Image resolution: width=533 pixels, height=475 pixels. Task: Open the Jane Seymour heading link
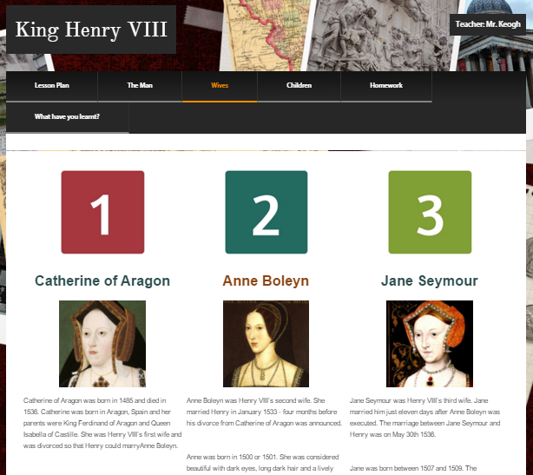pyautogui.click(x=430, y=280)
